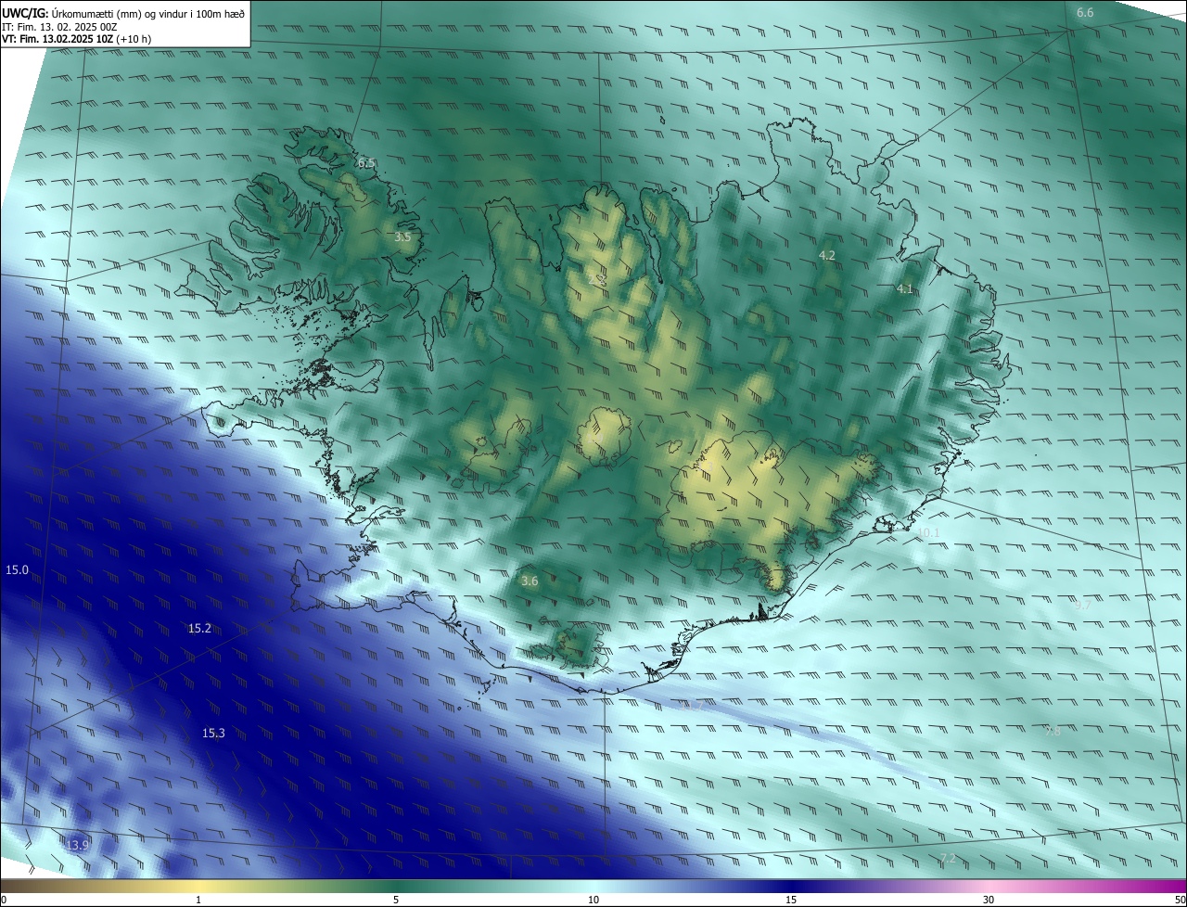The width and height of the screenshot is (1187, 907).
Task: Click the colorbar tick label 10
Action: 593,900
